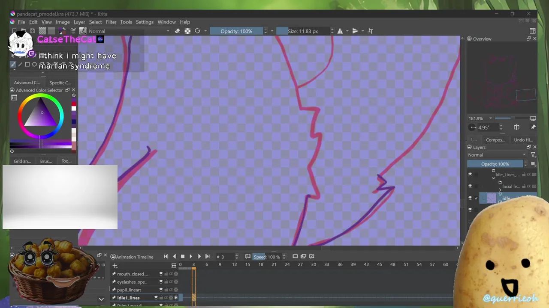Expand the facial fe... group layer
The height and width of the screenshot is (308, 549).
pyautogui.click(x=500, y=190)
